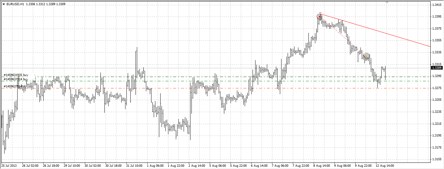Screen dimensions: 444x169
Task: Click the 12 Aug 14:00 time label
Action: pos(385,165)
